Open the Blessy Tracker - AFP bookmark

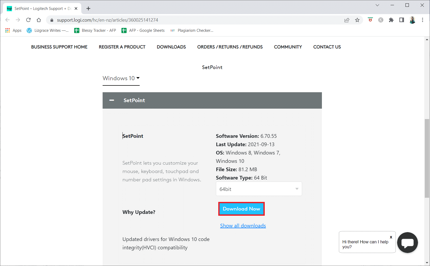tap(95, 30)
